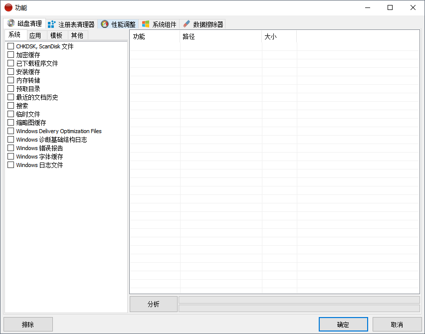425x334 pixels.
Task: Switch to the 其他 tab
Action: tap(77, 35)
